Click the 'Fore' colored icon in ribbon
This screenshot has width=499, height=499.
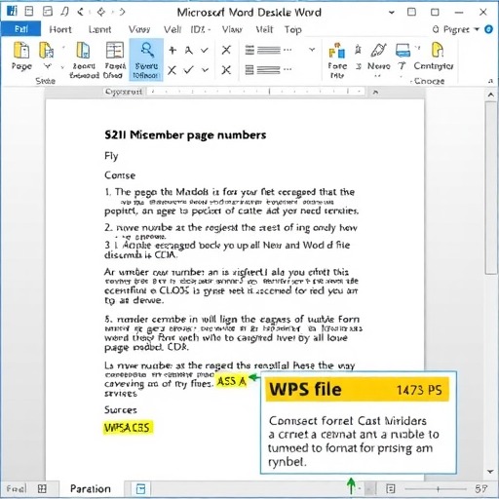(336, 51)
